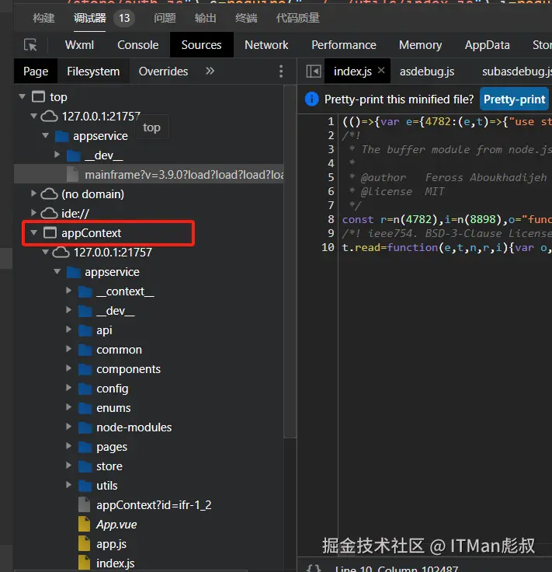Open the 问题 panel tab

click(x=165, y=18)
